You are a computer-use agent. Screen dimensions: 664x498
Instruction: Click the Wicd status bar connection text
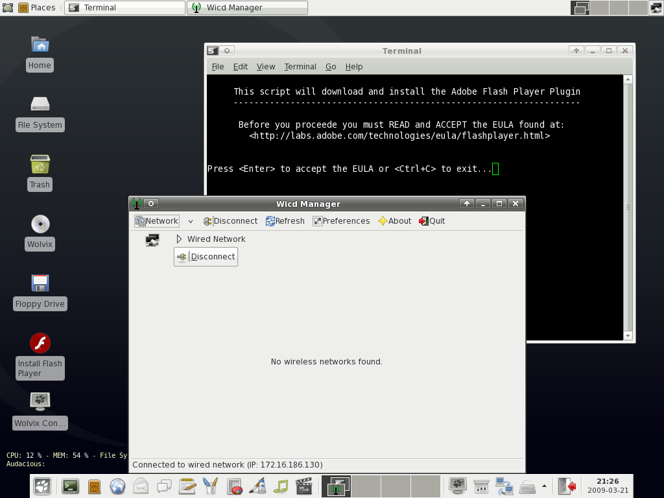click(x=228, y=465)
